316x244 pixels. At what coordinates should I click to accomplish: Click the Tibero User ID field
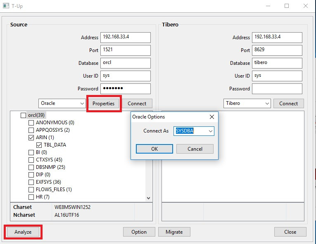coord(277,76)
